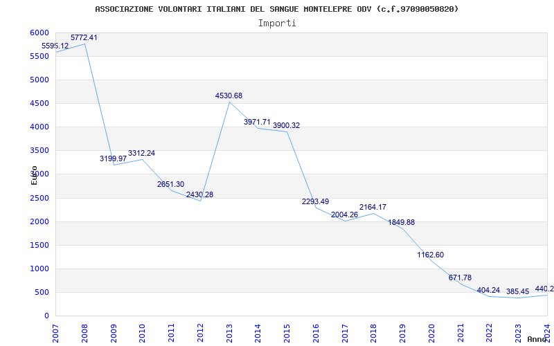Click the y-axis tick 1000

[x=40, y=268]
